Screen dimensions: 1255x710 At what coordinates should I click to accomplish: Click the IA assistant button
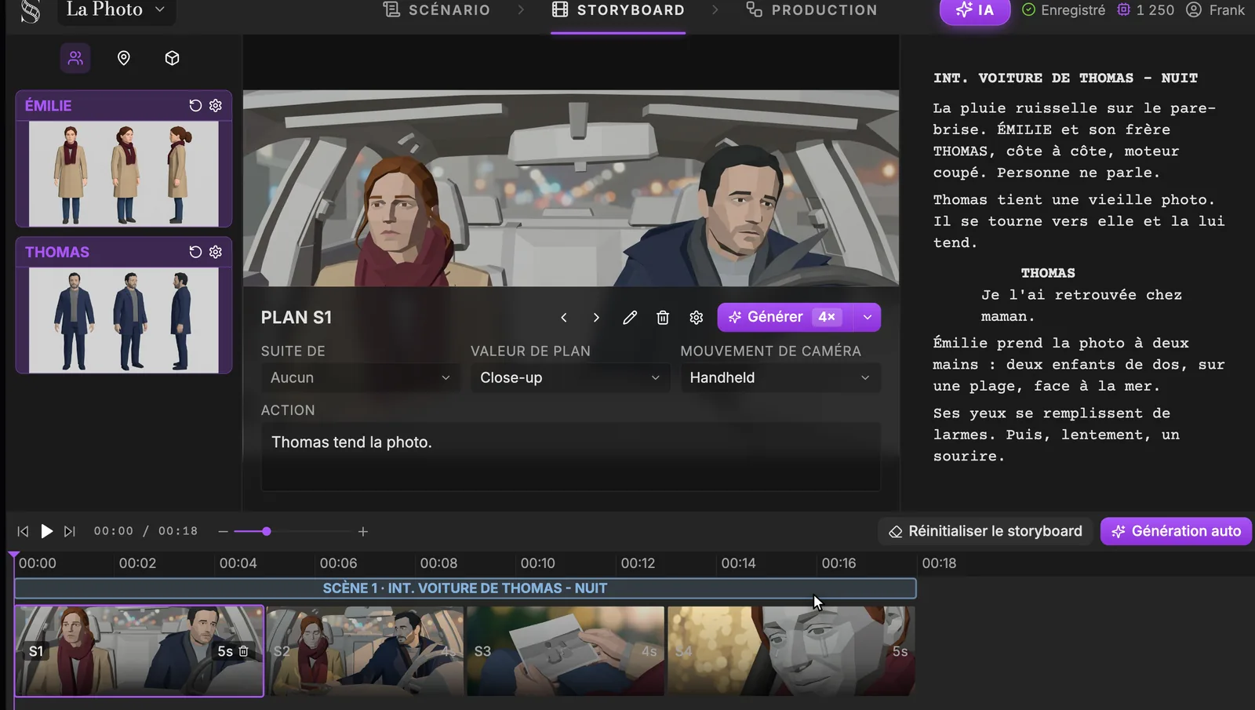pos(975,10)
